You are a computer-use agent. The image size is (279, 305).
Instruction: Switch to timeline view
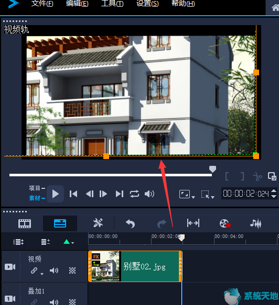point(60,223)
